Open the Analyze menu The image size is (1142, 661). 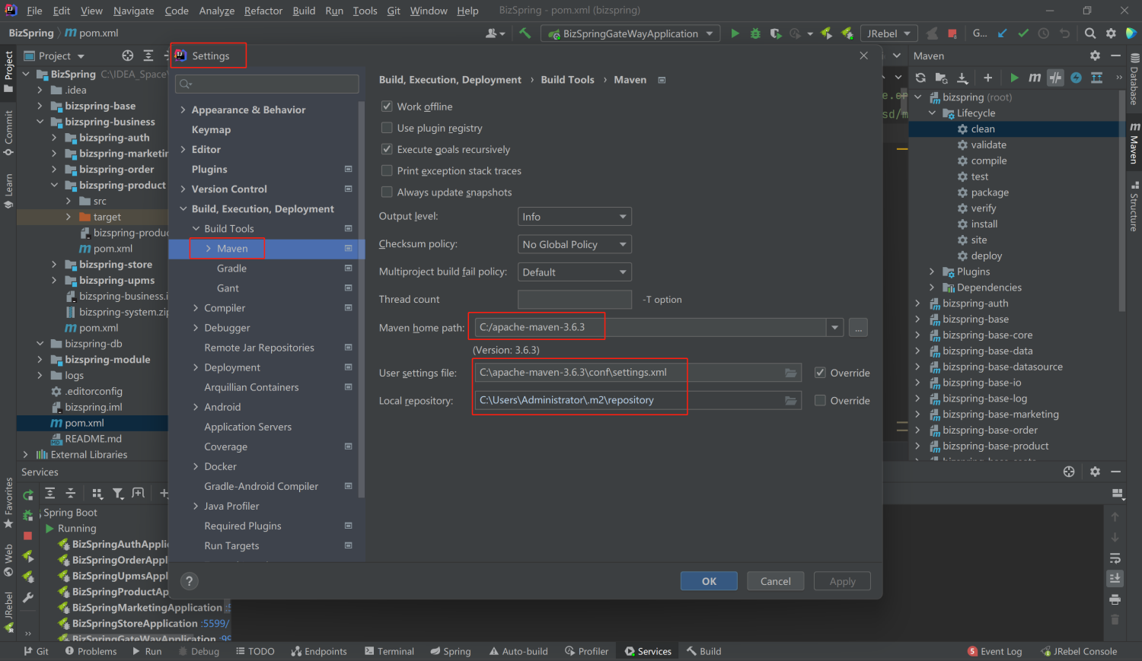(x=217, y=11)
